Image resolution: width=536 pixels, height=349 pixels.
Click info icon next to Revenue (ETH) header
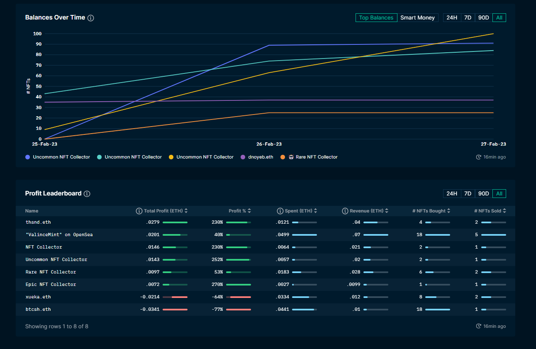point(345,211)
